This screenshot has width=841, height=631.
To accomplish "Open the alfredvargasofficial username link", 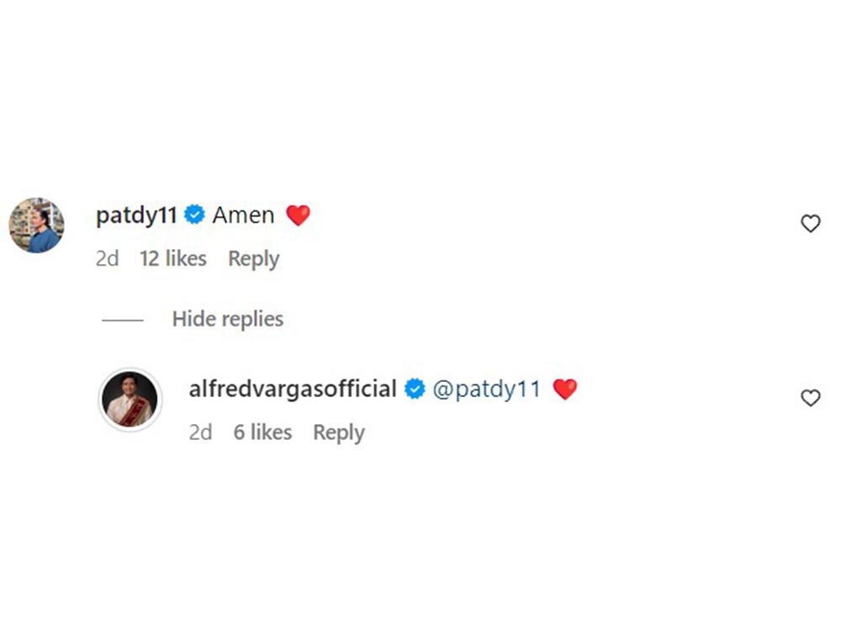I will click(294, 390).
